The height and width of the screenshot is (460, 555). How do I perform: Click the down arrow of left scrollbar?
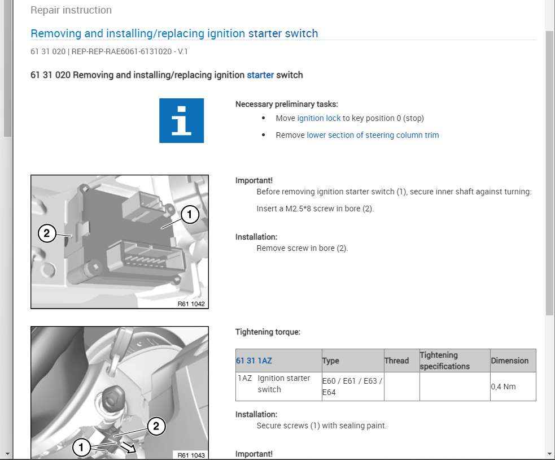7,453
